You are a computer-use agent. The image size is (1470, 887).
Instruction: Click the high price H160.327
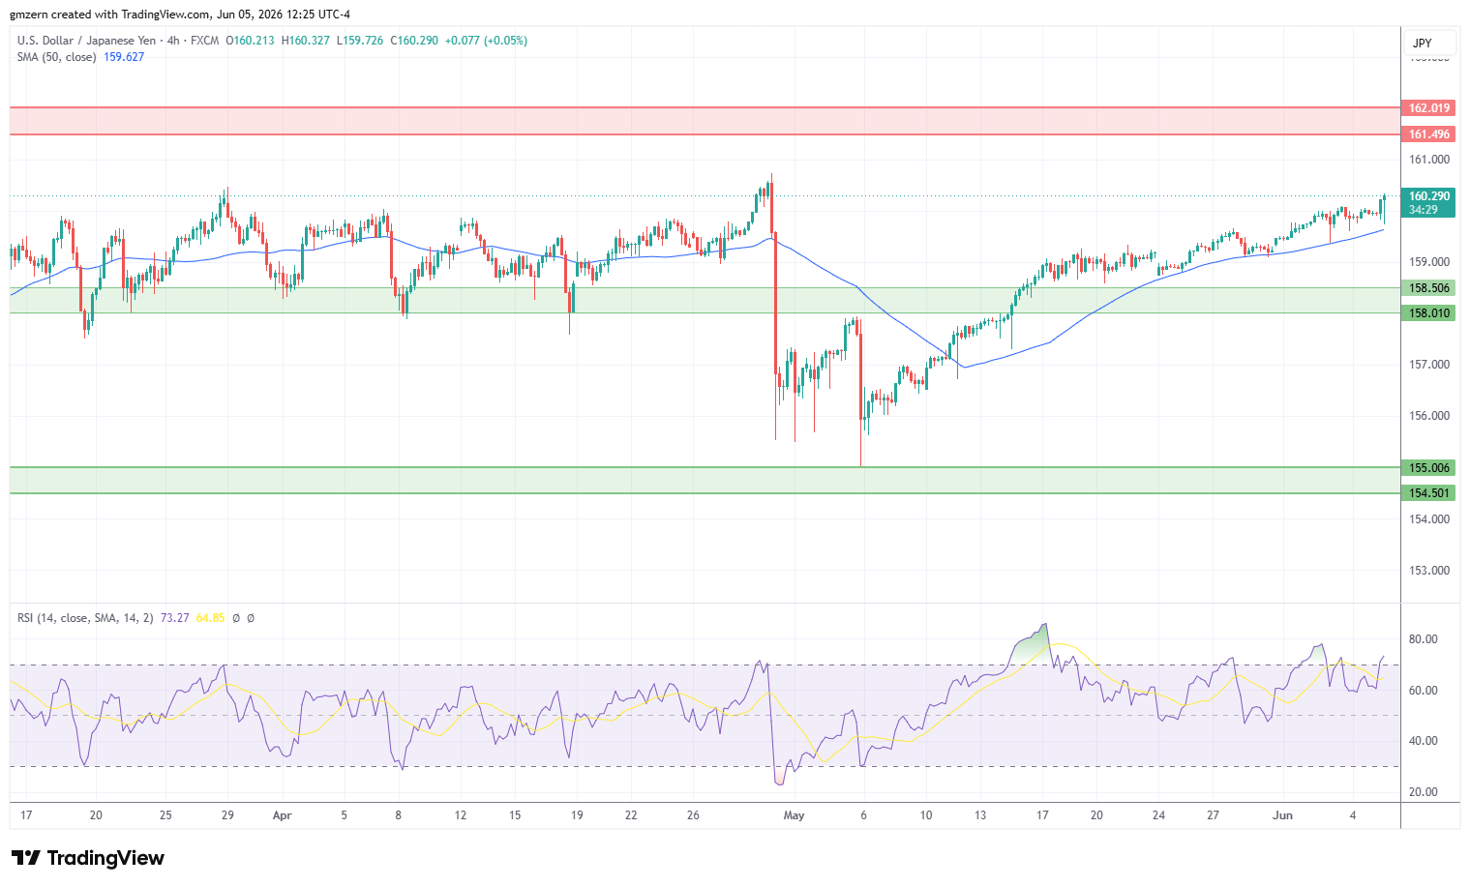pyautogui.click(x=305, y=41)
